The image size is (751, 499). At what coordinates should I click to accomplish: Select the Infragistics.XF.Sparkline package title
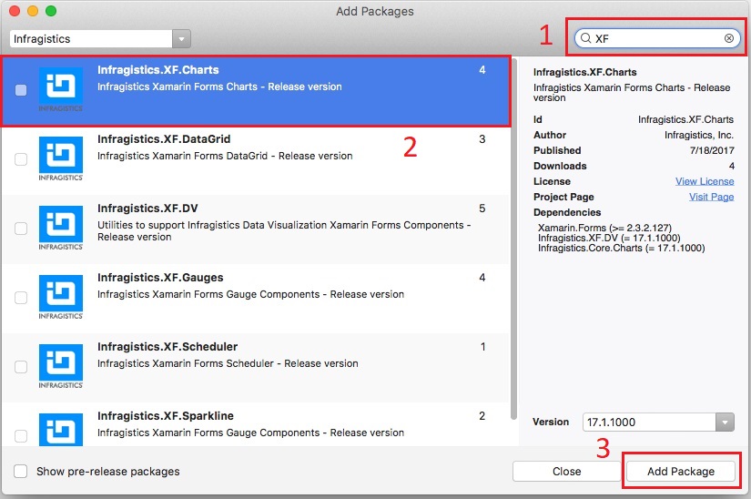coord(166,415)
